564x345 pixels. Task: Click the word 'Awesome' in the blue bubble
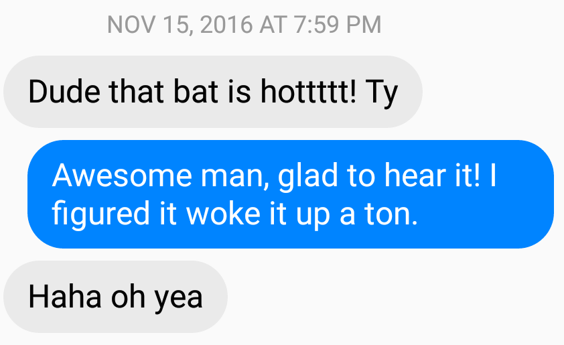click(122, 176)
